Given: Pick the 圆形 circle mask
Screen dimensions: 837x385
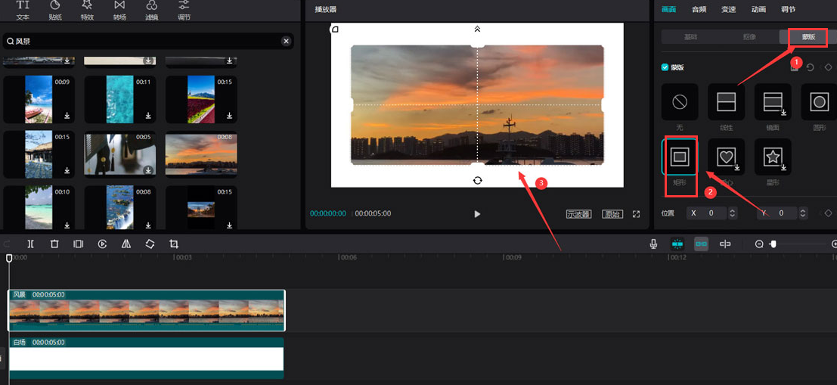Looking at the screenshot, I should point(819,102).
